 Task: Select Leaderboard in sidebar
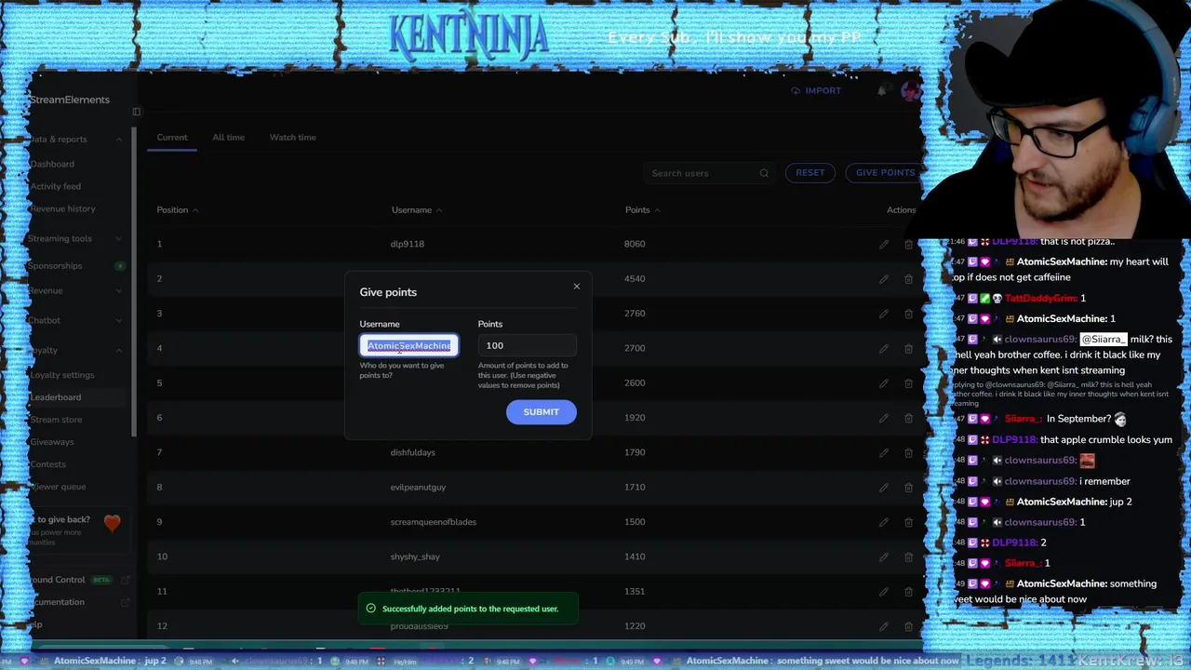tap(55, 398)
